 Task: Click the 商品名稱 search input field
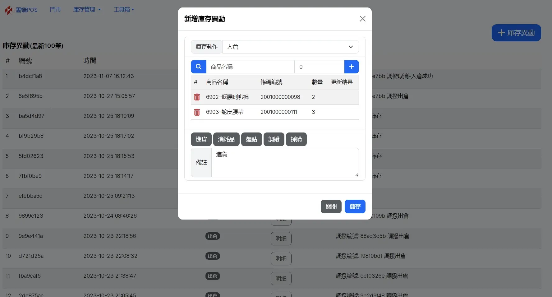[250, 67]
